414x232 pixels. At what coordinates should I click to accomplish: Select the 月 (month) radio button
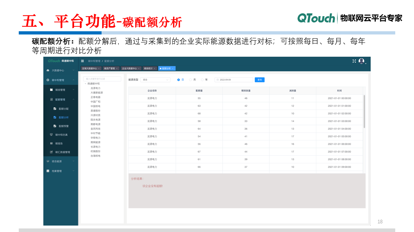pos(191,80)
